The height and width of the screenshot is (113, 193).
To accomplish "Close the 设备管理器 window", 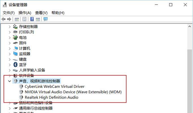I will point(185,5).
